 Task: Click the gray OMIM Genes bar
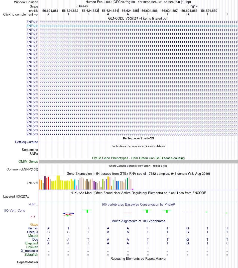(x=138, y=161)
